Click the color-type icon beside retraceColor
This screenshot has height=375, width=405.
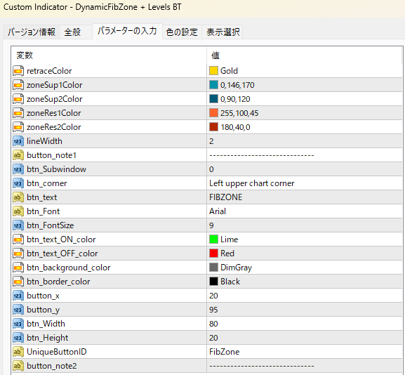(18, 71)
